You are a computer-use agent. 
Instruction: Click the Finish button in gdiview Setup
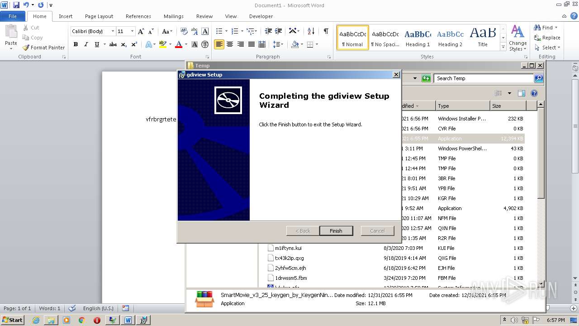336,231
